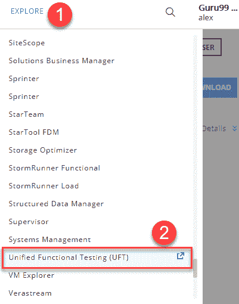Select the first Sprinter entry
Screen dimensions: 239x304
click(x=24, y=79)
